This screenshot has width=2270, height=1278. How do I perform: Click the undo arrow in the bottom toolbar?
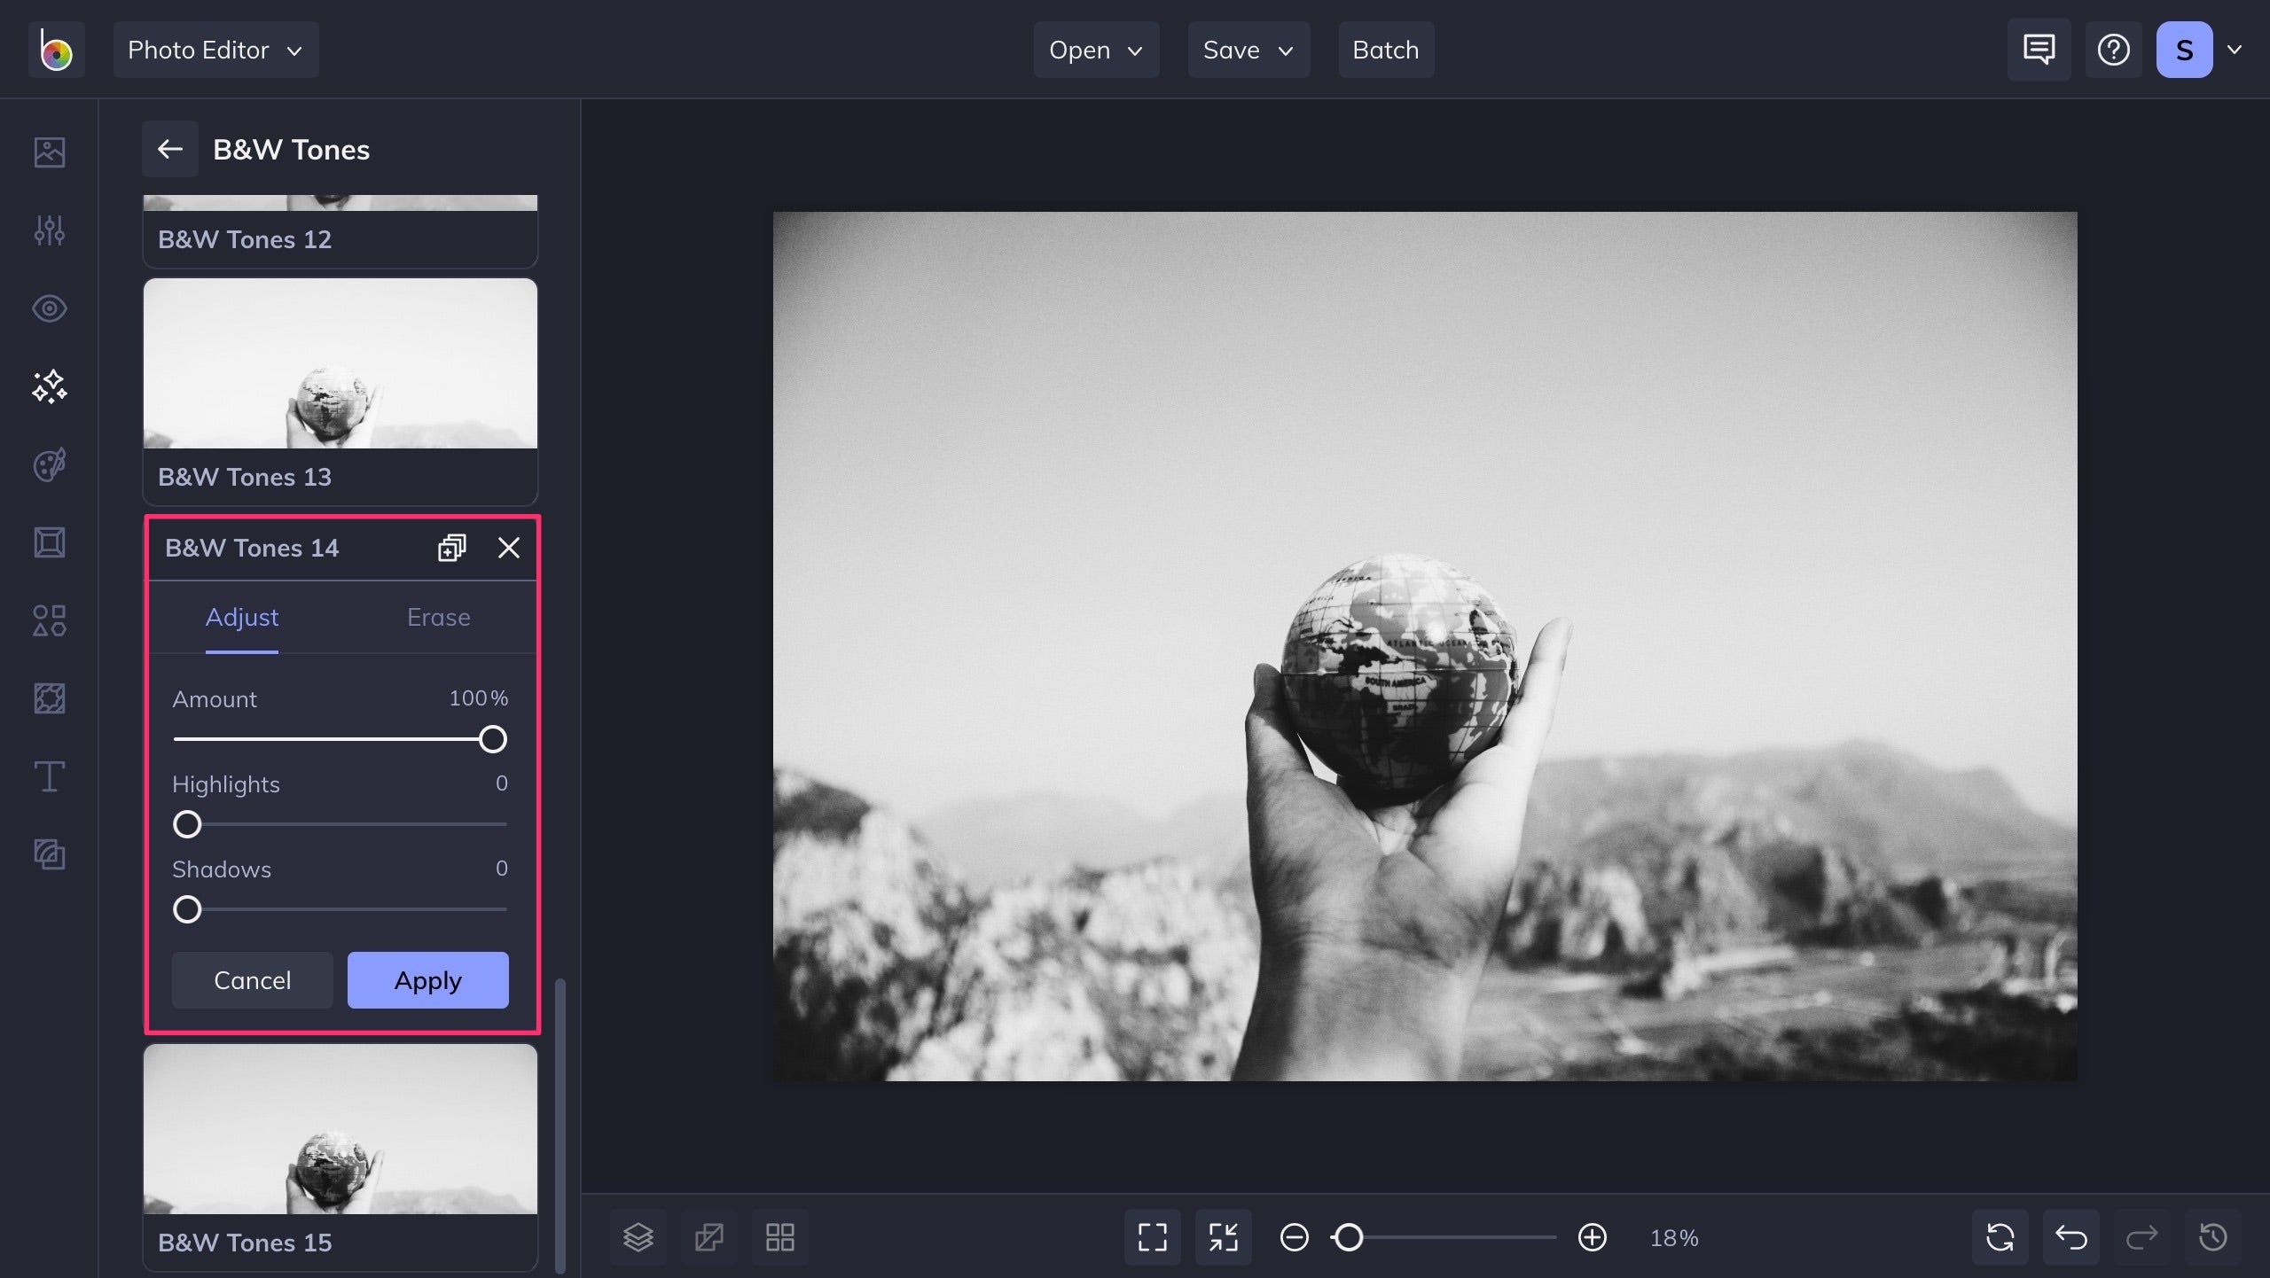pos(2070,1236)
